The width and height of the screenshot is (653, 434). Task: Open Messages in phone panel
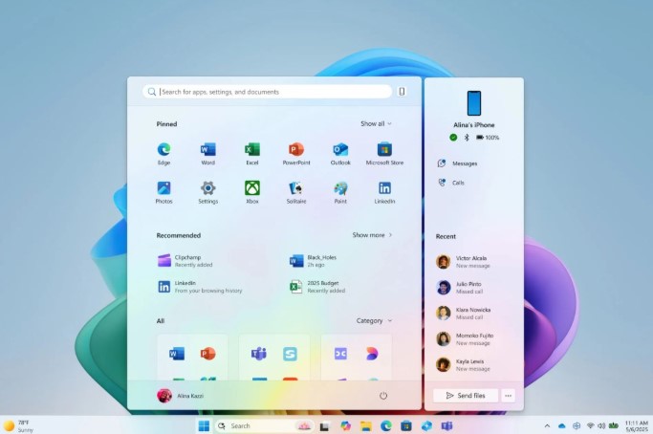[x=457, y=163]
